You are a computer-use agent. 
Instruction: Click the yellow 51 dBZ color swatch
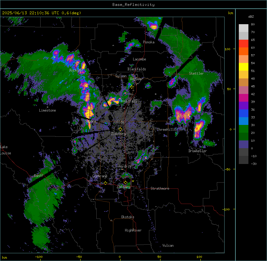pos(243,67)
